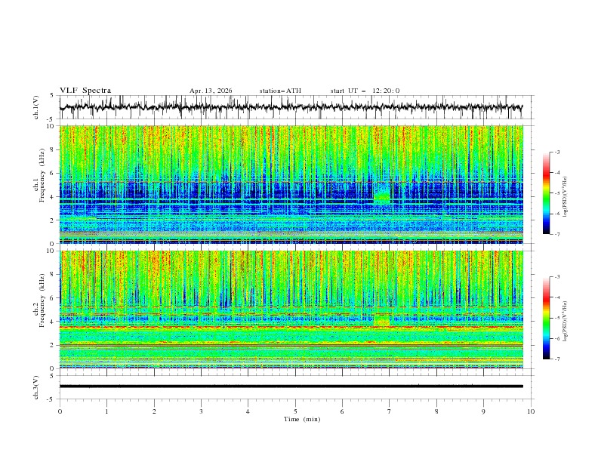Click the green patch in ch.1 spectrogram near 7 min
The width and height of the screenshot is (598, 462).
point(382,197)
